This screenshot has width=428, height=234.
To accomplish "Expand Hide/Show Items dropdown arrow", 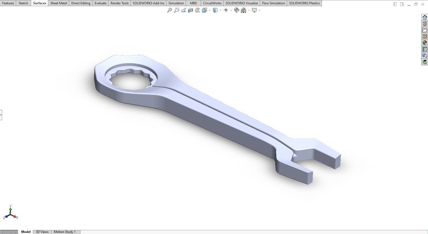I will 231,10.
